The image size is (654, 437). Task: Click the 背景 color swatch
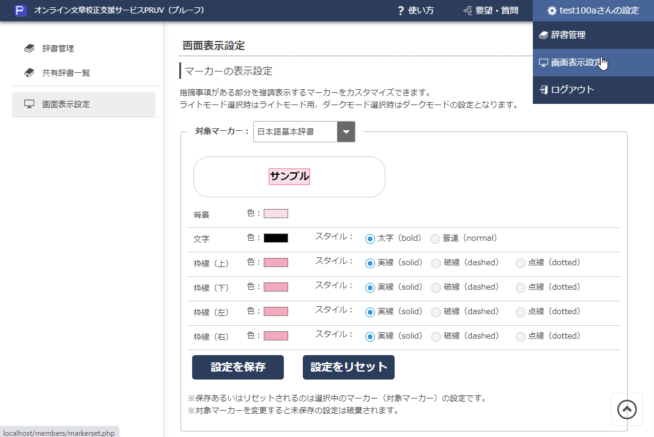click(x=275, y=213)
